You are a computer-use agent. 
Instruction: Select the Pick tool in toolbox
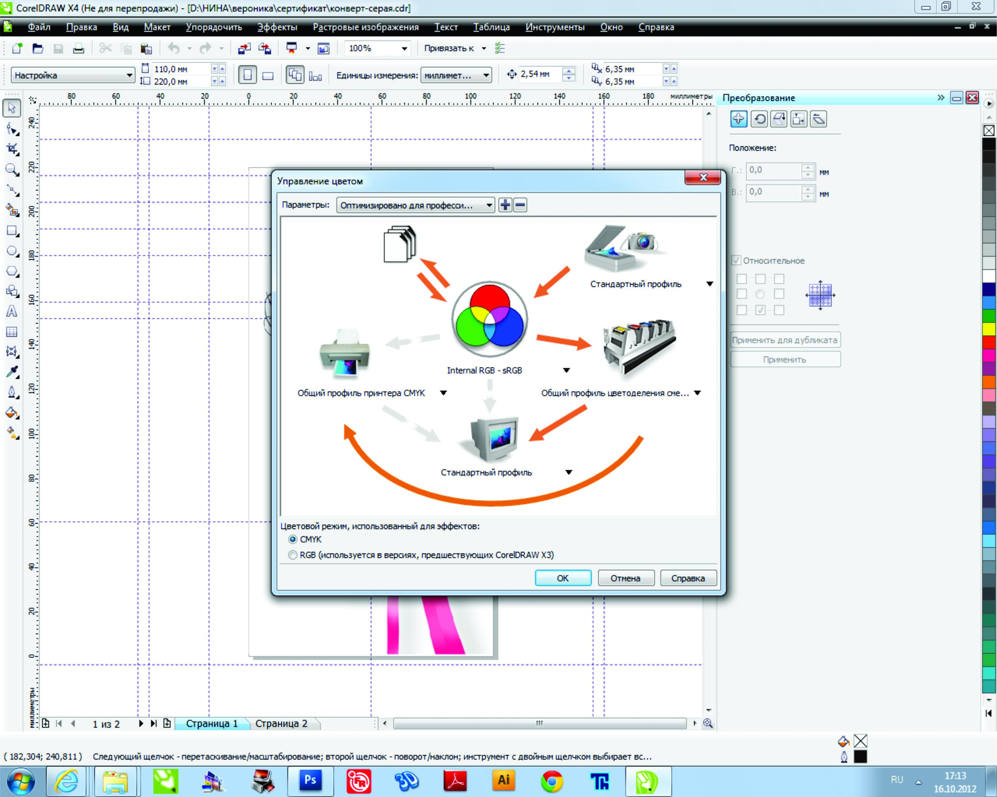point(12,108)
